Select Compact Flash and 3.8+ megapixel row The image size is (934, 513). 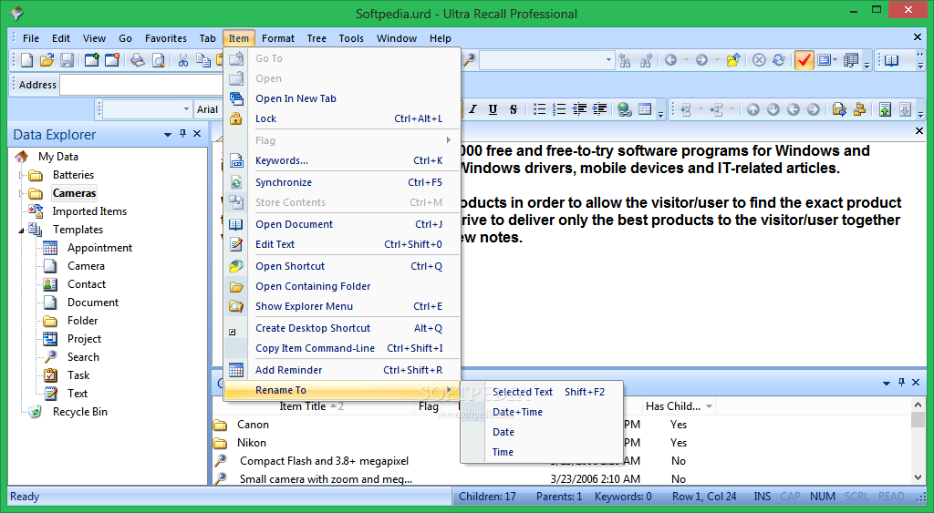(324, 461)
